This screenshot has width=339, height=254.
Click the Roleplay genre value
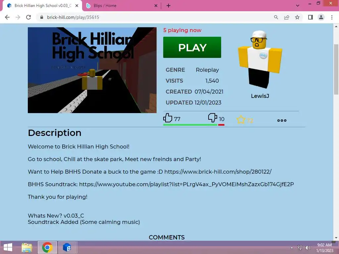207,70
